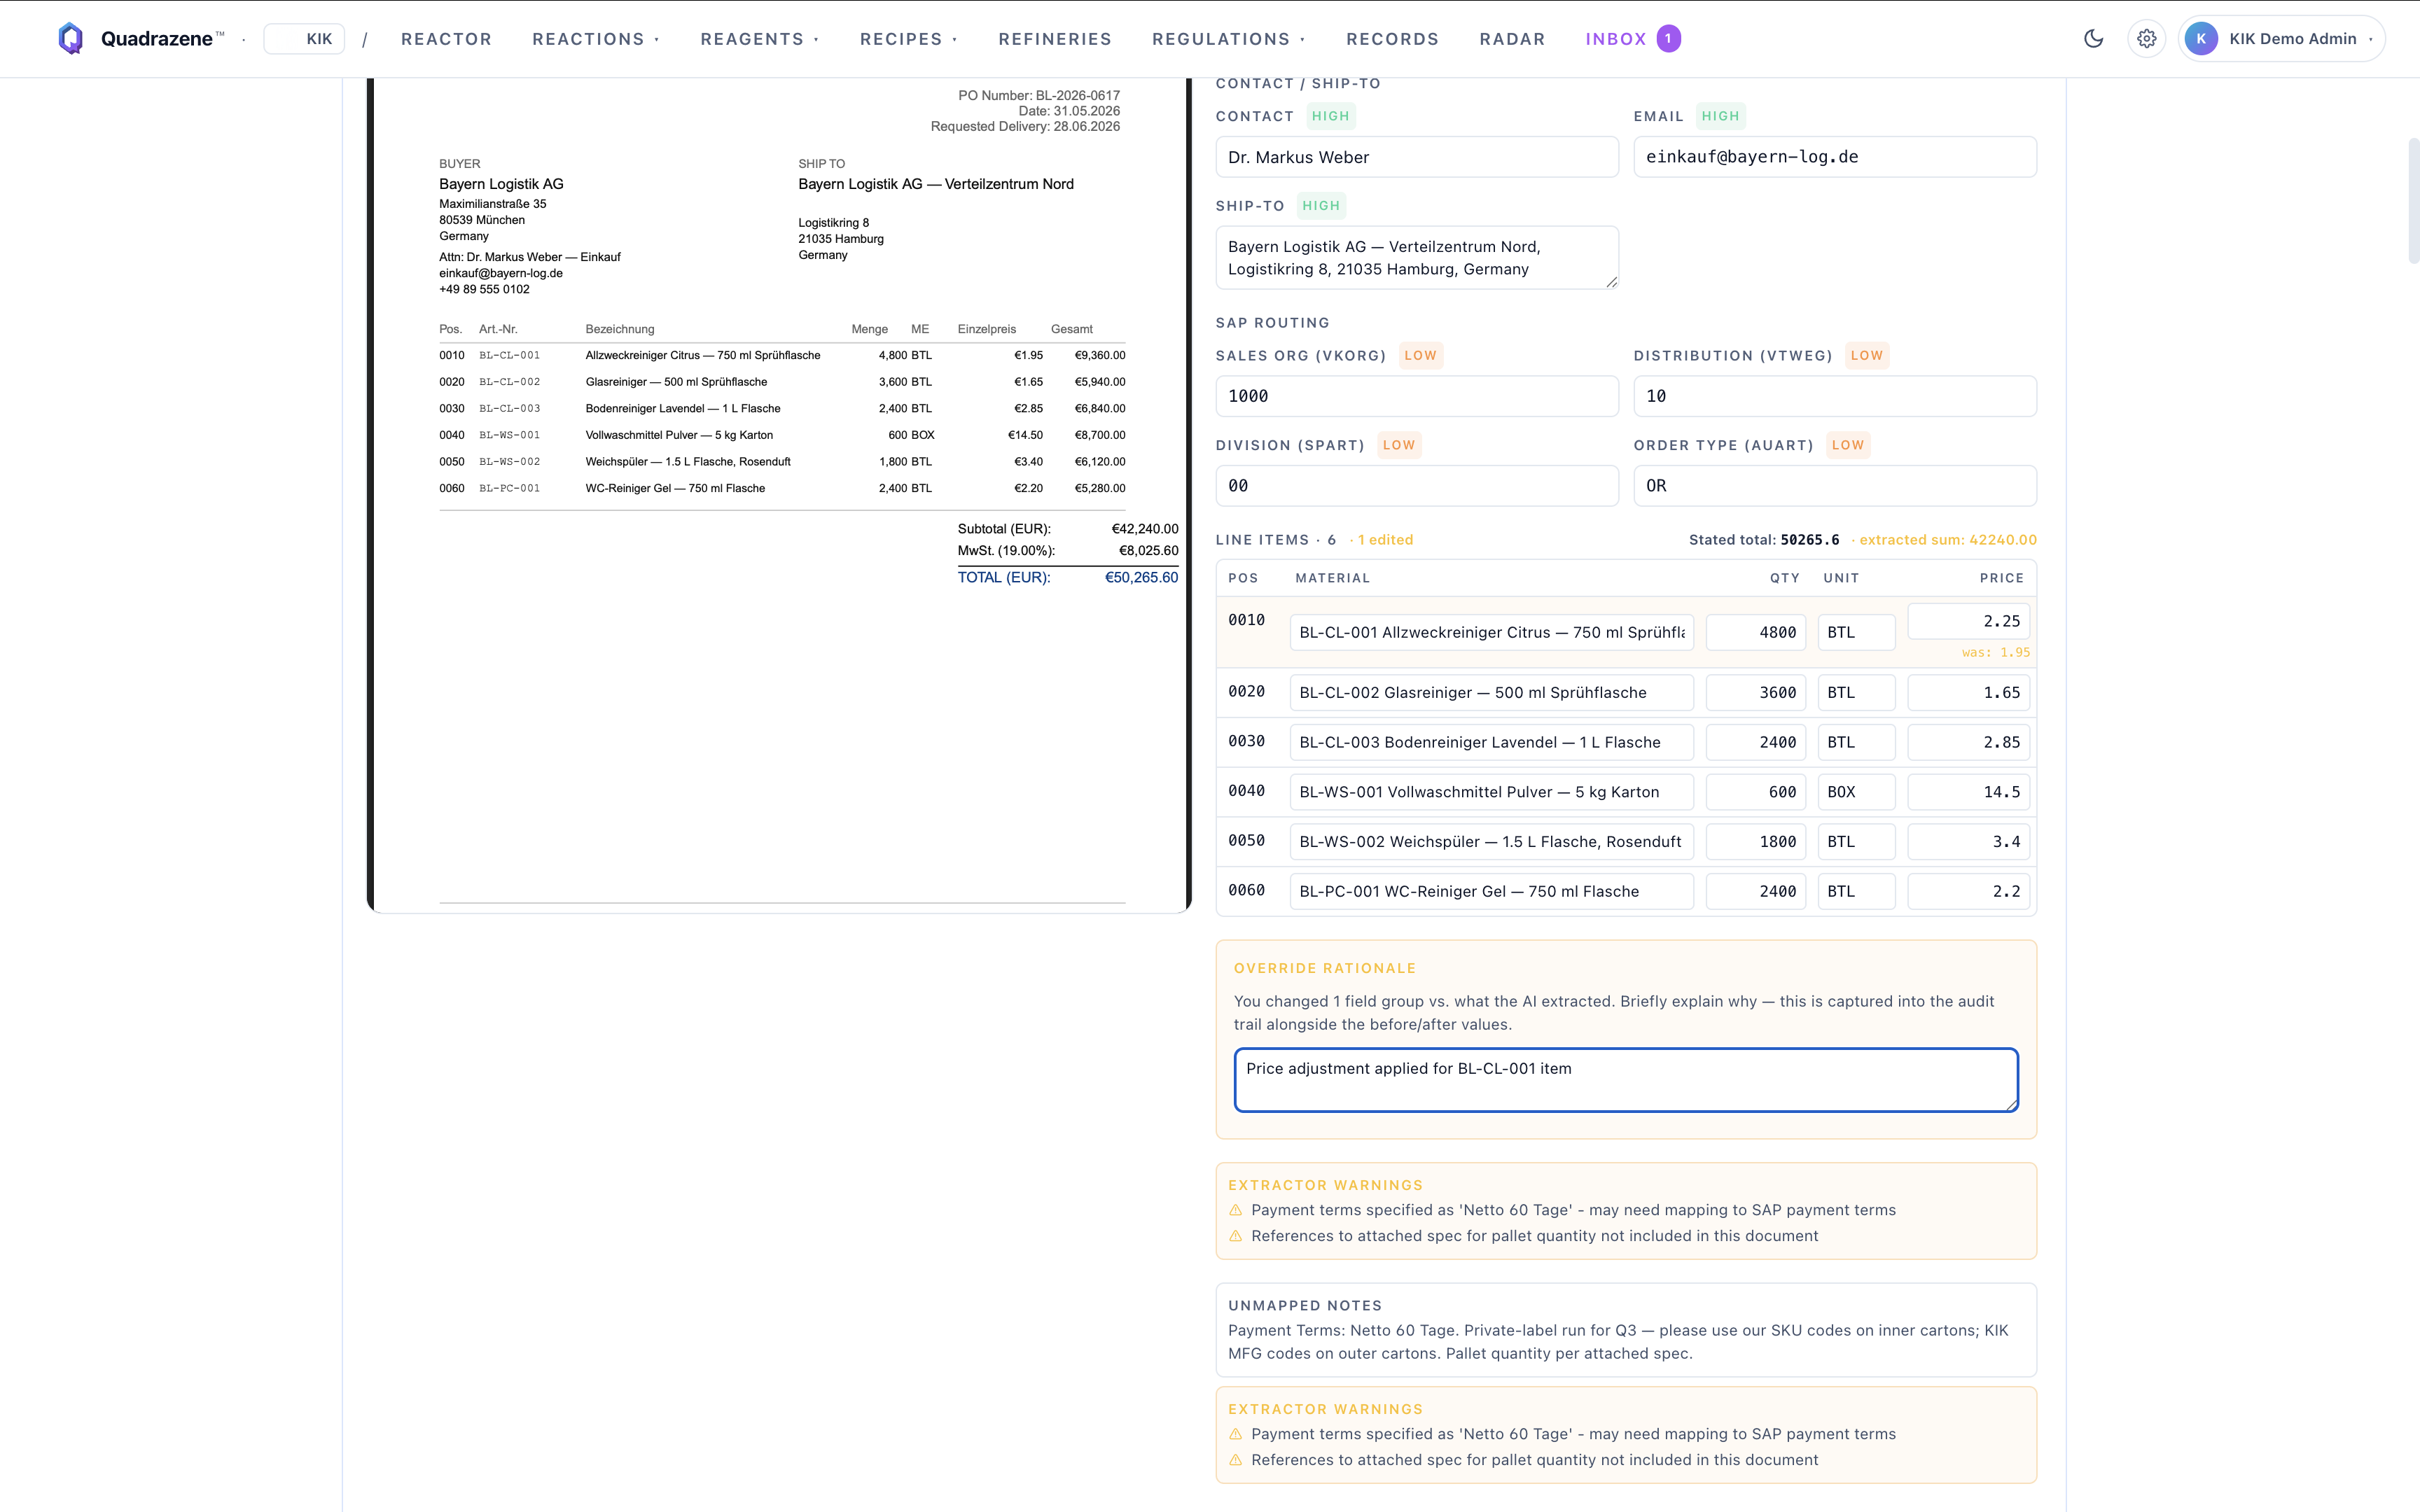Expand the Regulations menu

coord(1229,39)
